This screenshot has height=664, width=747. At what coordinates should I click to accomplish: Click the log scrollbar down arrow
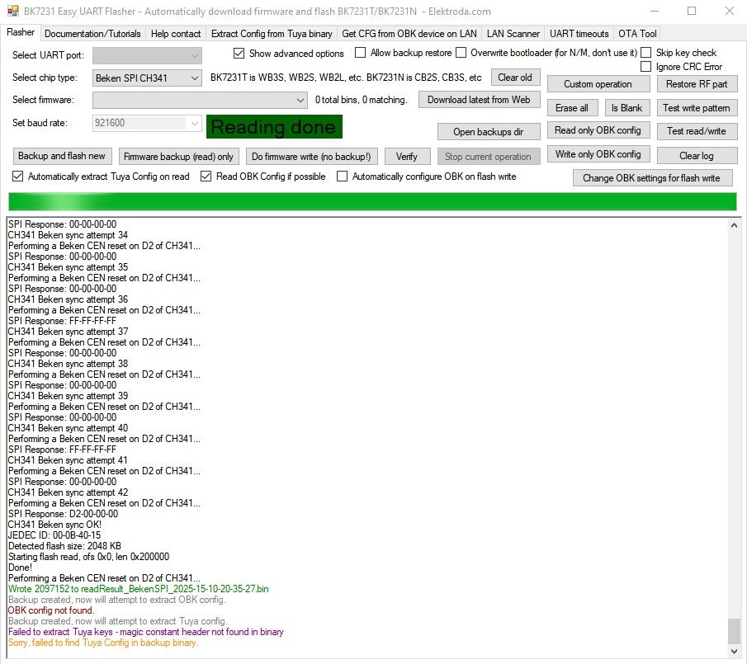pyautogui.click(x=734, y=651)
